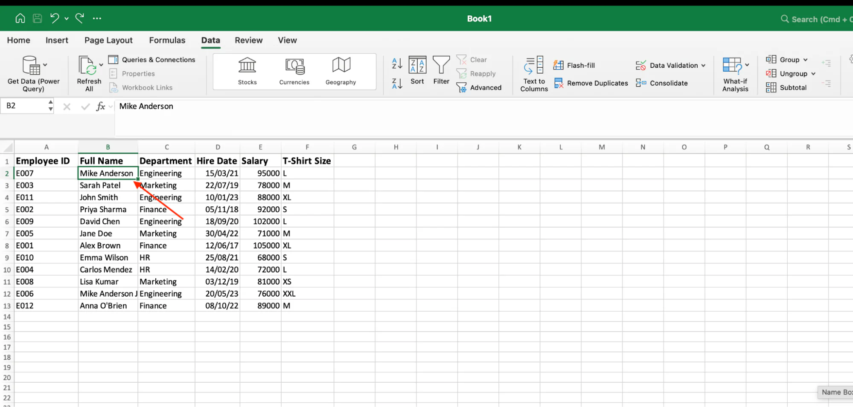Screen dimensions: 853x407
Task: Switch to the Home ribbon tab
Action: coord(18,40)
